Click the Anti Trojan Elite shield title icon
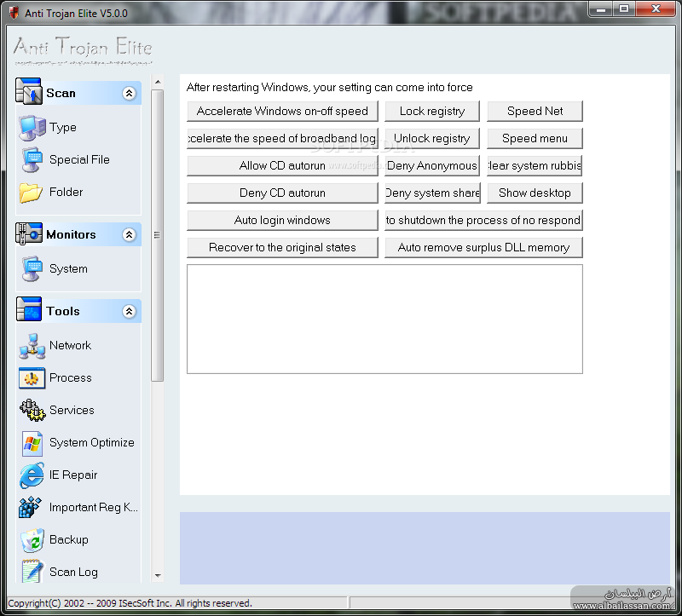Screen dimensions: 682x616 click(x=14, y=13)
